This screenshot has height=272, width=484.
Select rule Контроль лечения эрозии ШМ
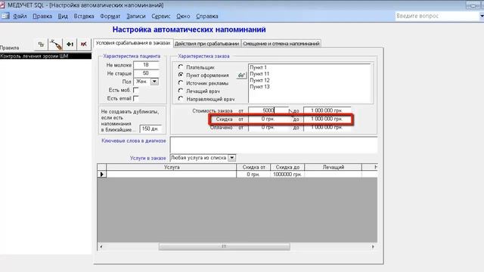pyautogui.click(x=45, y=56)
